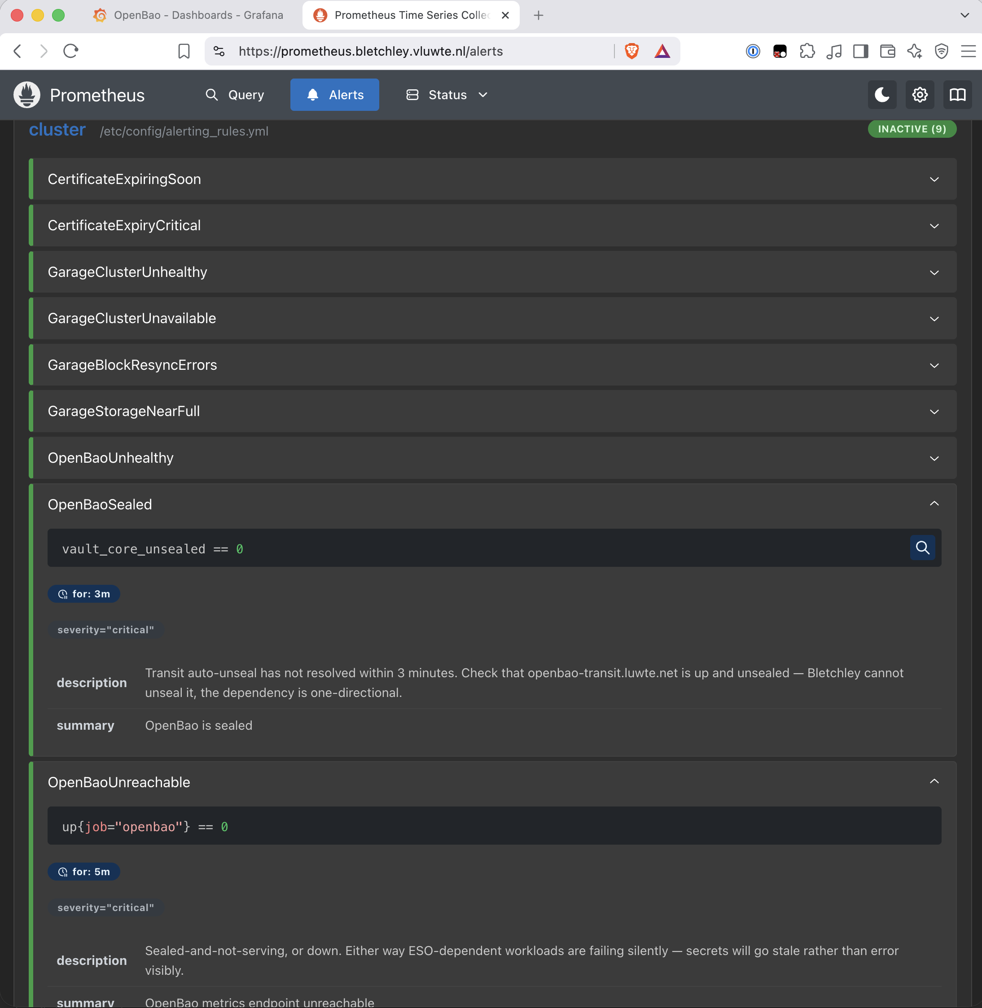The image size is (982, 1008).
Task: Open vault_core_unsealed query in expression browser
Action: [x=922, y=548]
